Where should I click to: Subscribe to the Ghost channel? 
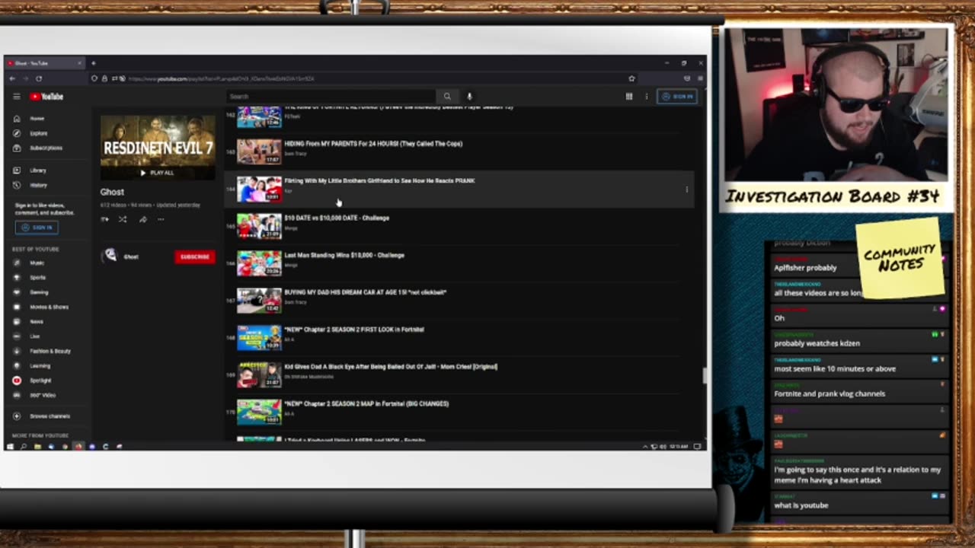[194, 256]
